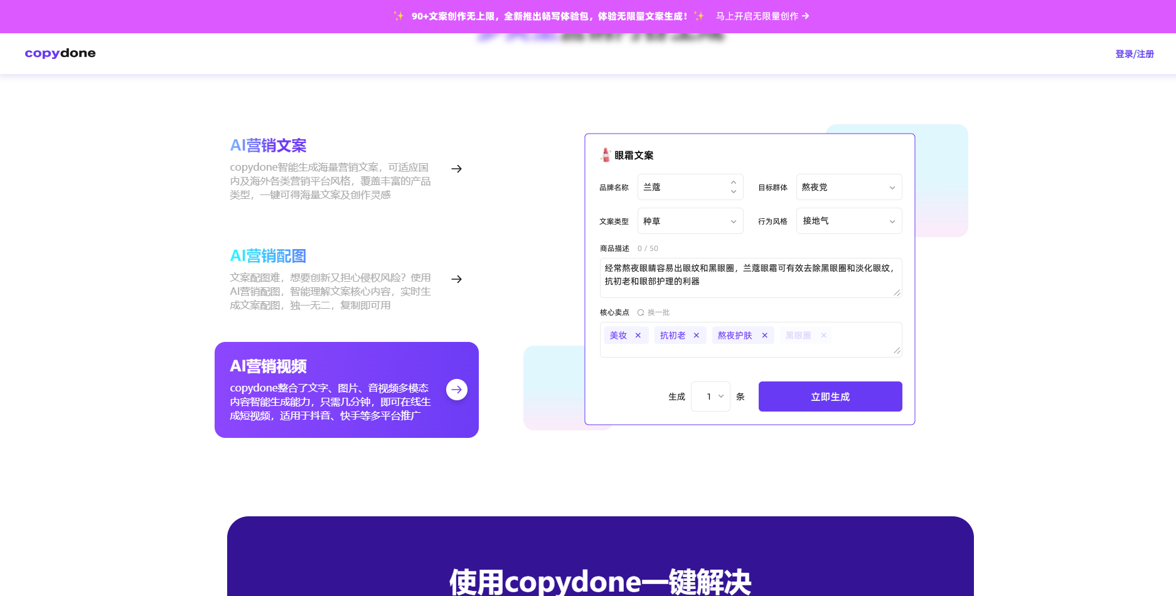Refresh selling points with 换一批
This screenshot has width=1176, height=596.
point(654,312)
